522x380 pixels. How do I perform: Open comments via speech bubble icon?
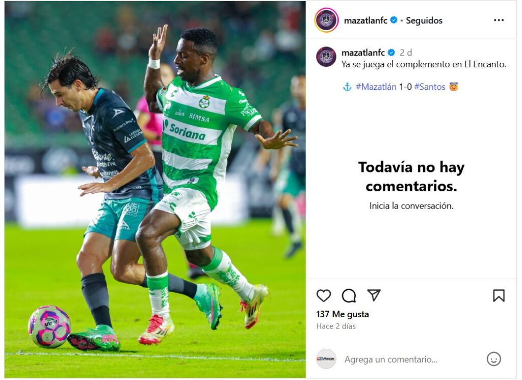click(349, 295)
